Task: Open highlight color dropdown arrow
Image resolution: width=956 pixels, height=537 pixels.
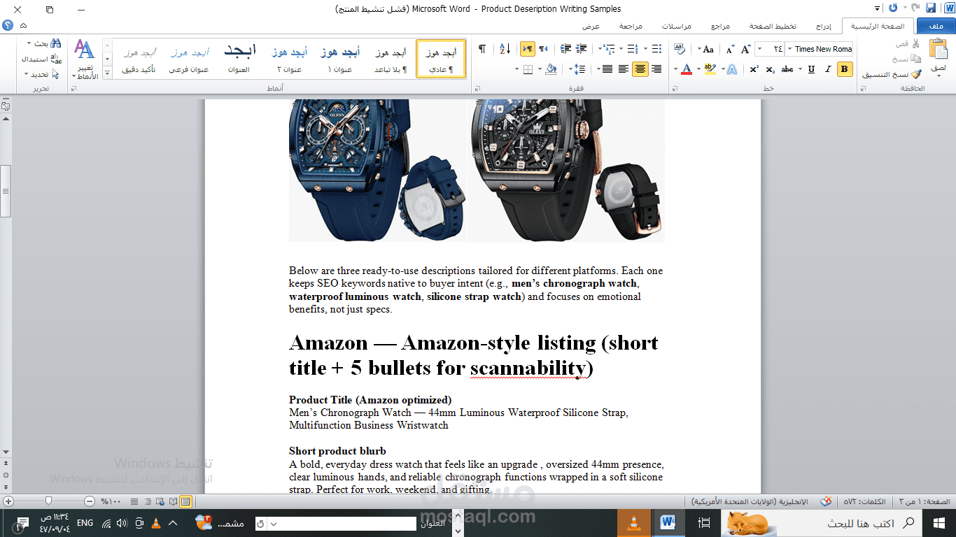Action: (x=698, y=69)
